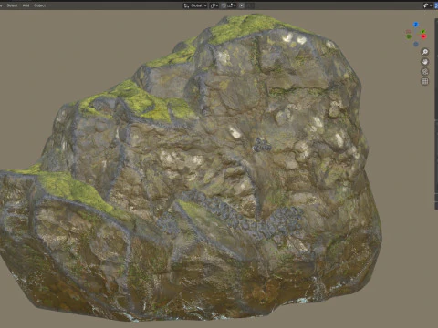Open the Global transform orientation dropdown
Viewport: 438px width, 328px height.
[x=195, y=5]
